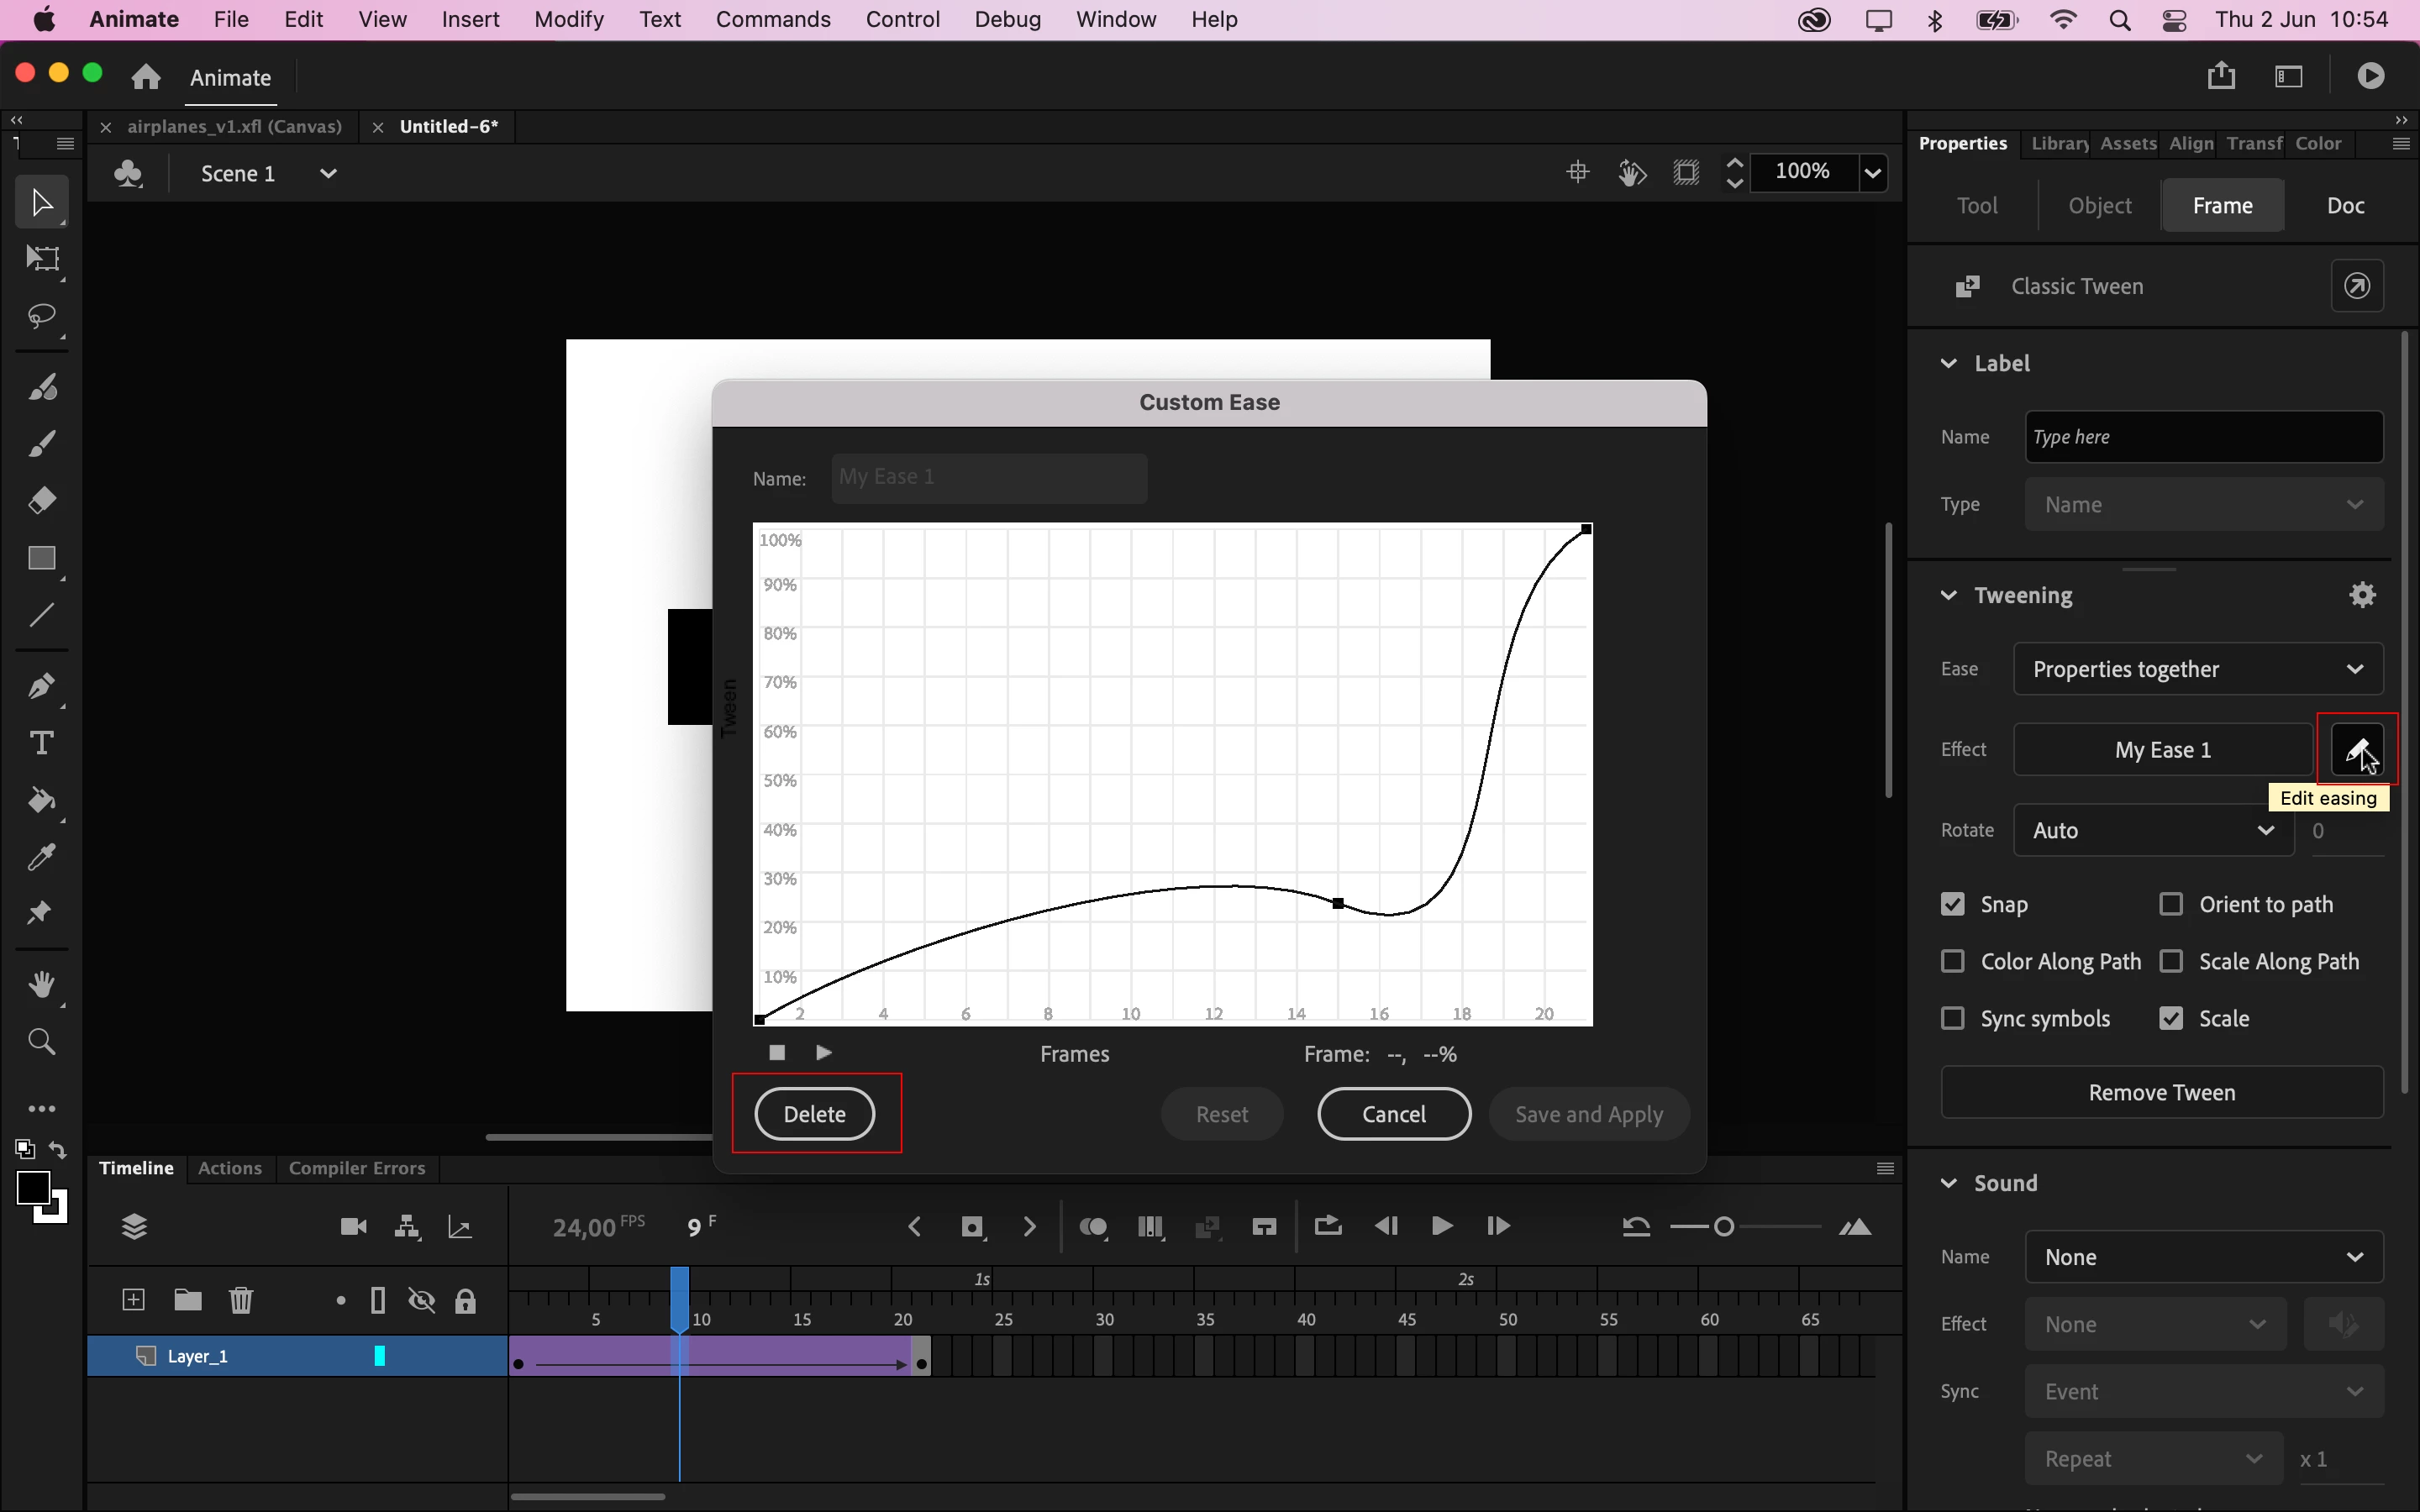Collapse the Label section
The image size is (2420, 1512).
(1948, 363)
